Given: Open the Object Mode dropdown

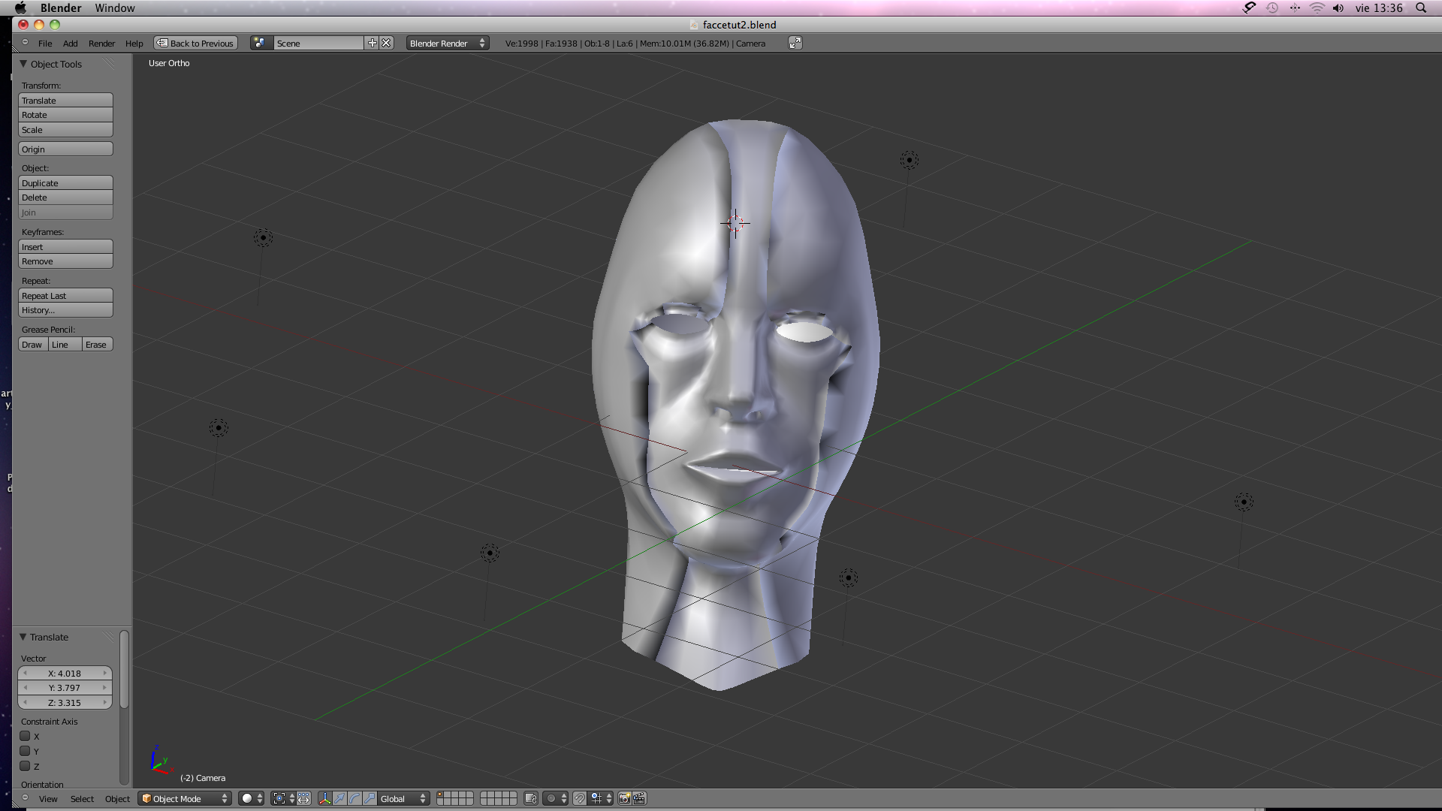Looking at the screenshot, I should [x=185, y=799].
